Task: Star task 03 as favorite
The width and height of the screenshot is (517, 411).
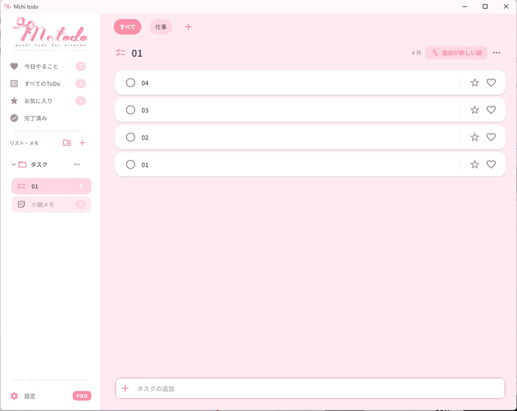Action: (x=475, y=110)
